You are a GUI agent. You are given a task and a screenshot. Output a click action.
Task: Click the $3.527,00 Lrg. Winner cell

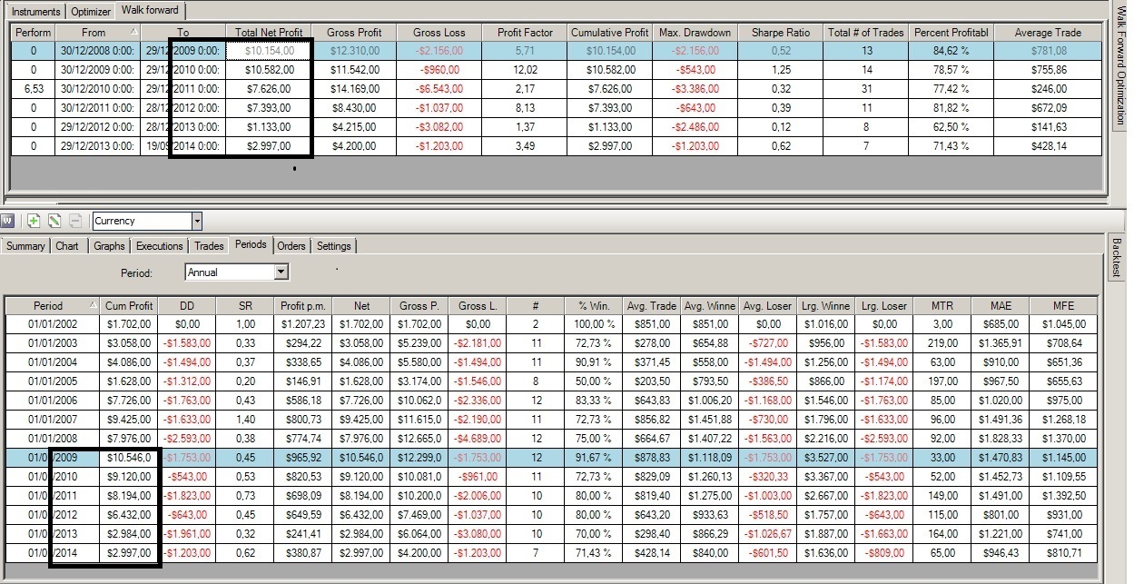pyautogui.click(x=826, y=458)
